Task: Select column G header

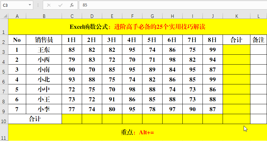Action: point(152,16)
